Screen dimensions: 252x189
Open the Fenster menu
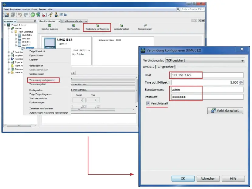point(42,9)
